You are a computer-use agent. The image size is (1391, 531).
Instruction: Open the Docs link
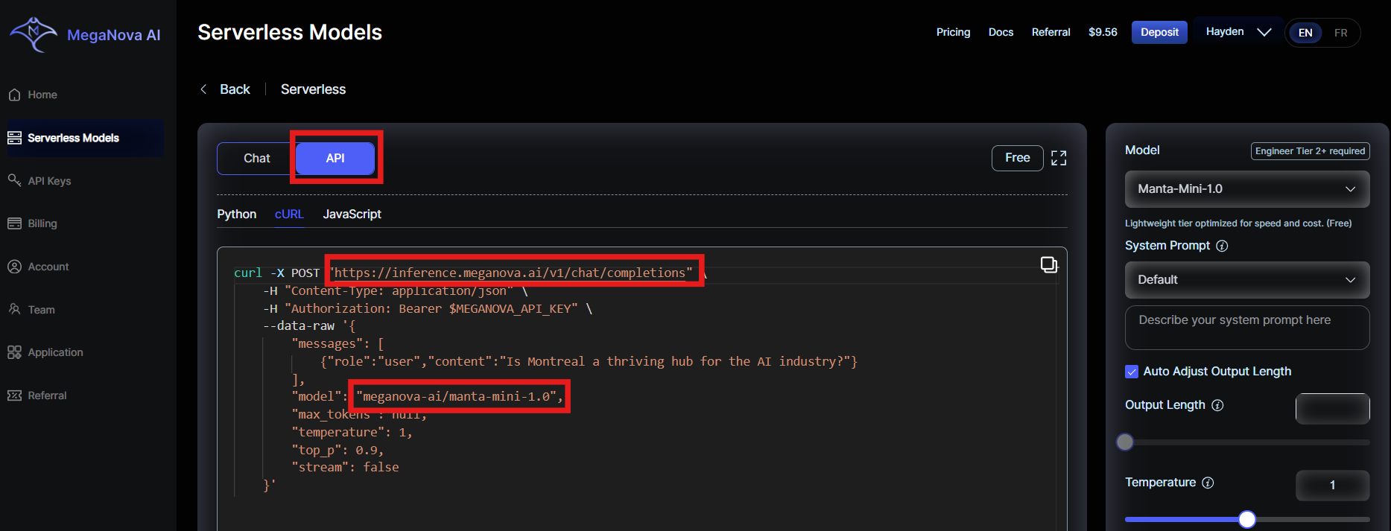coord(1001,32)
